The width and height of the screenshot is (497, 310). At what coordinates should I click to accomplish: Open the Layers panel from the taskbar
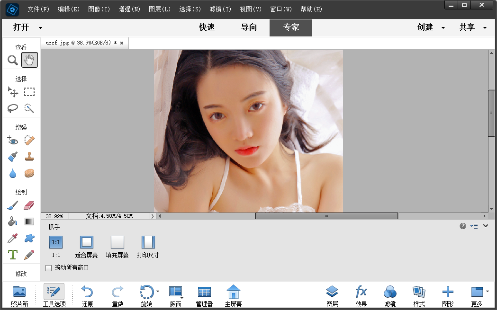pyautogui.click(x=332, y=295)
